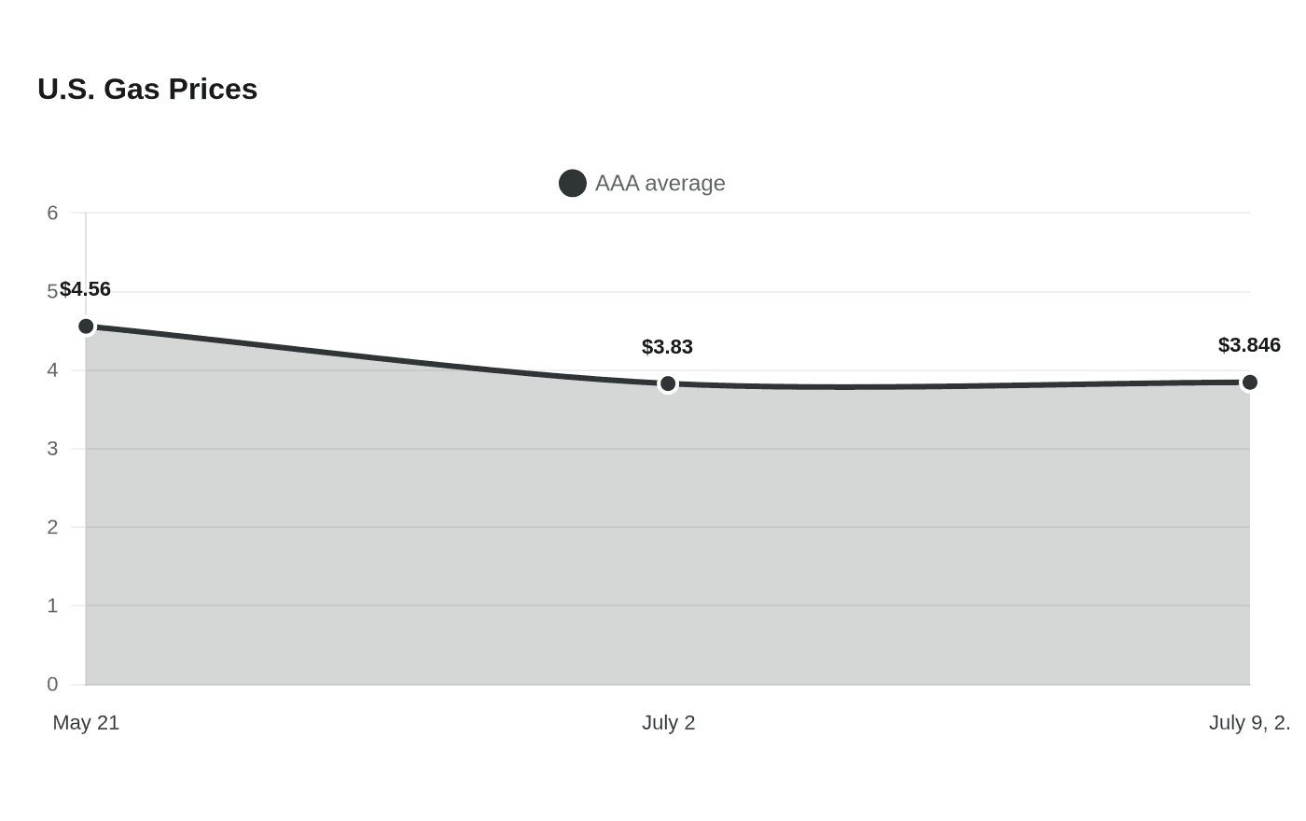Click the y-axis value 4
1306x821 pixels.
coord(52,370)
